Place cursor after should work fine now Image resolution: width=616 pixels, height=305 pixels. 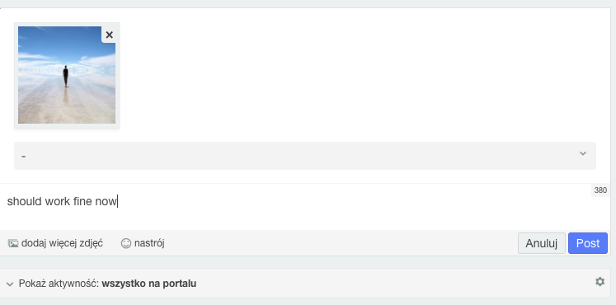coord(117,202)
